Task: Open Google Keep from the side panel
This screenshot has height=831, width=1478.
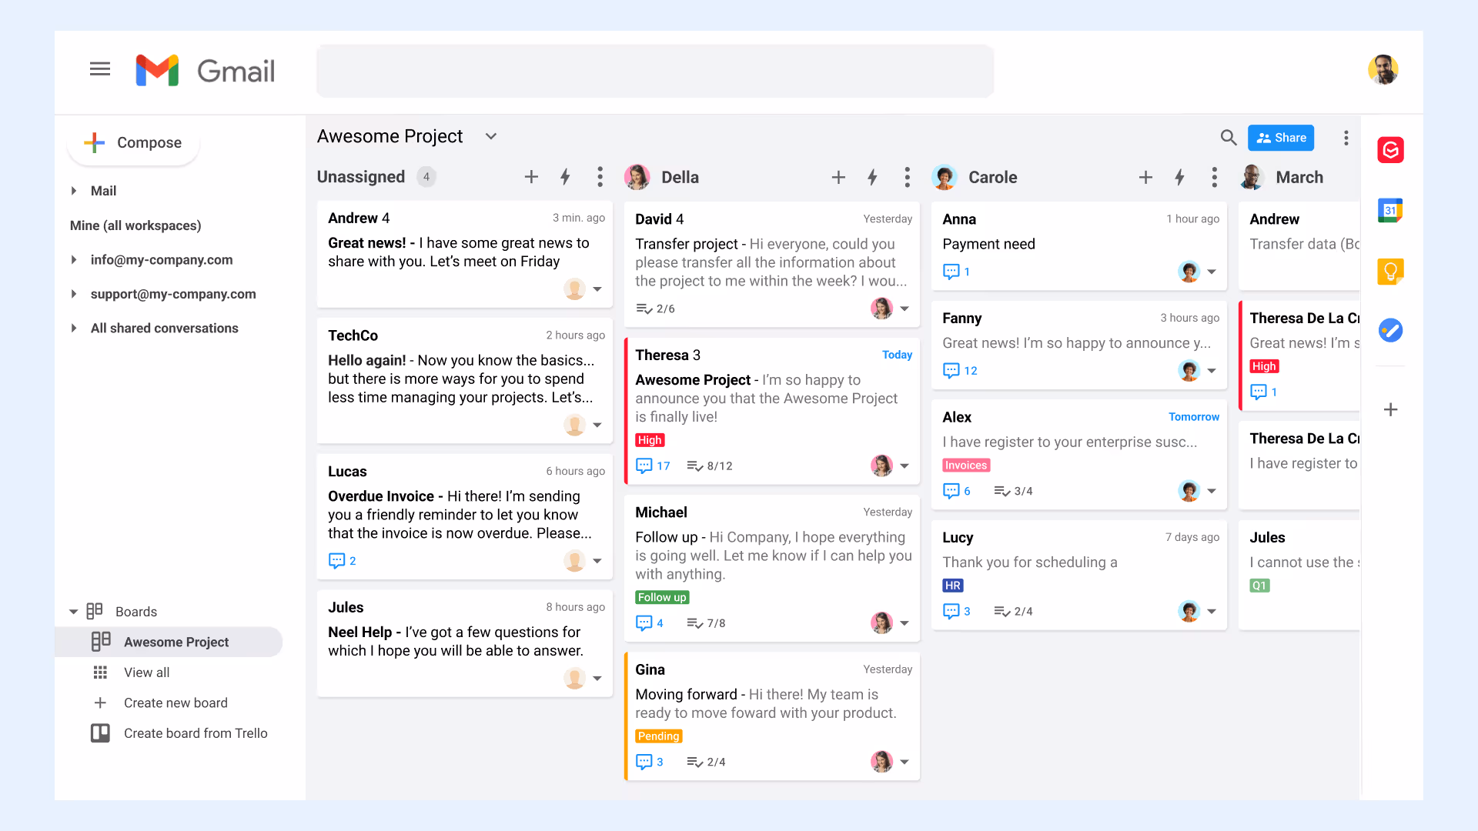Action: coord(1389,271)
